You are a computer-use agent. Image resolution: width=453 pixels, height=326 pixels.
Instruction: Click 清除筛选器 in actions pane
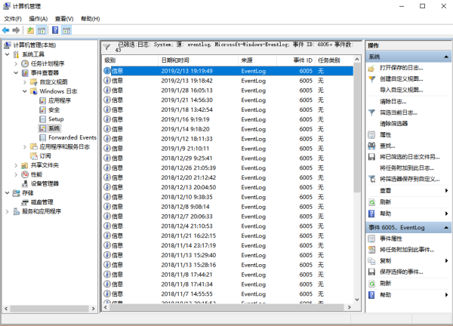click(x=393, y=123)
